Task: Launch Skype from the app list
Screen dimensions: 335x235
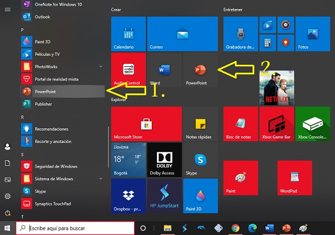Action: pyautogui.click(x=63, y=191)
